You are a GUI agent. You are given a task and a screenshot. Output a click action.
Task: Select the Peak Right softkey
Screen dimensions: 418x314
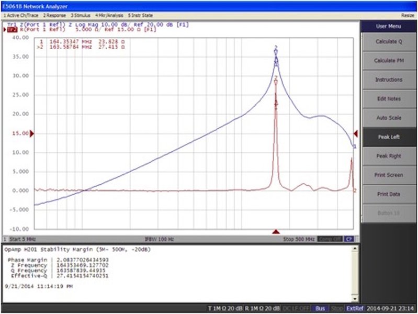tap(389, 156)
